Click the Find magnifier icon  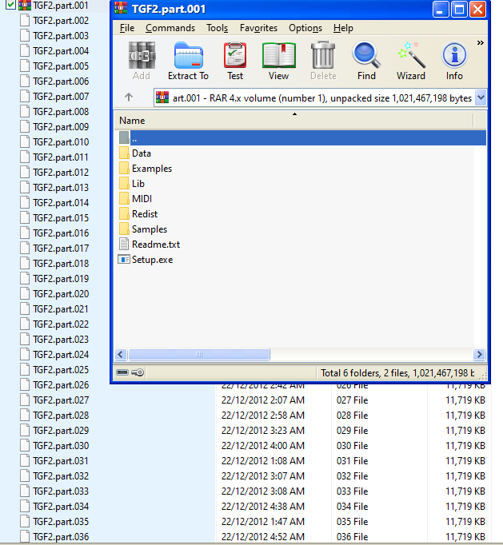click(366, 61)
